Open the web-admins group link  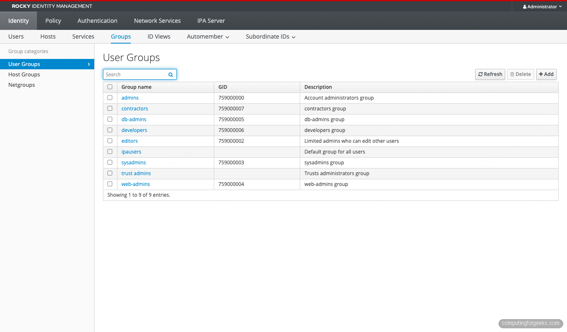136,184
